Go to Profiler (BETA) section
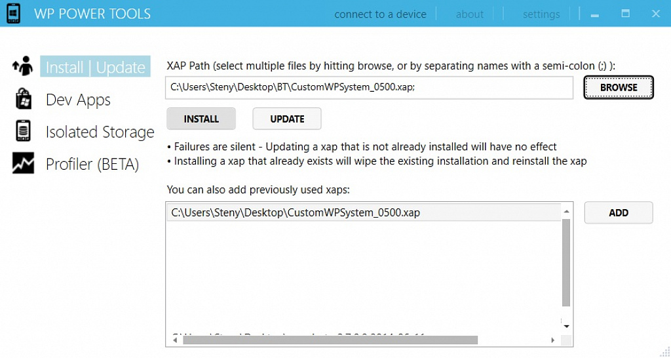The image size is (671, 358). 92,164
